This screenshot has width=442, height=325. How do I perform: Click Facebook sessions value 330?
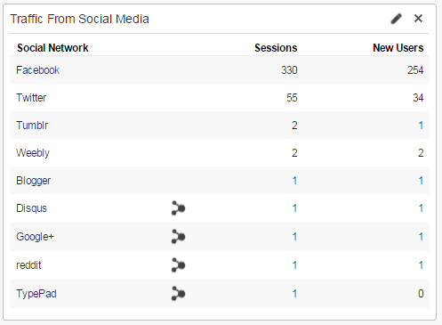[x=289, y=70]
